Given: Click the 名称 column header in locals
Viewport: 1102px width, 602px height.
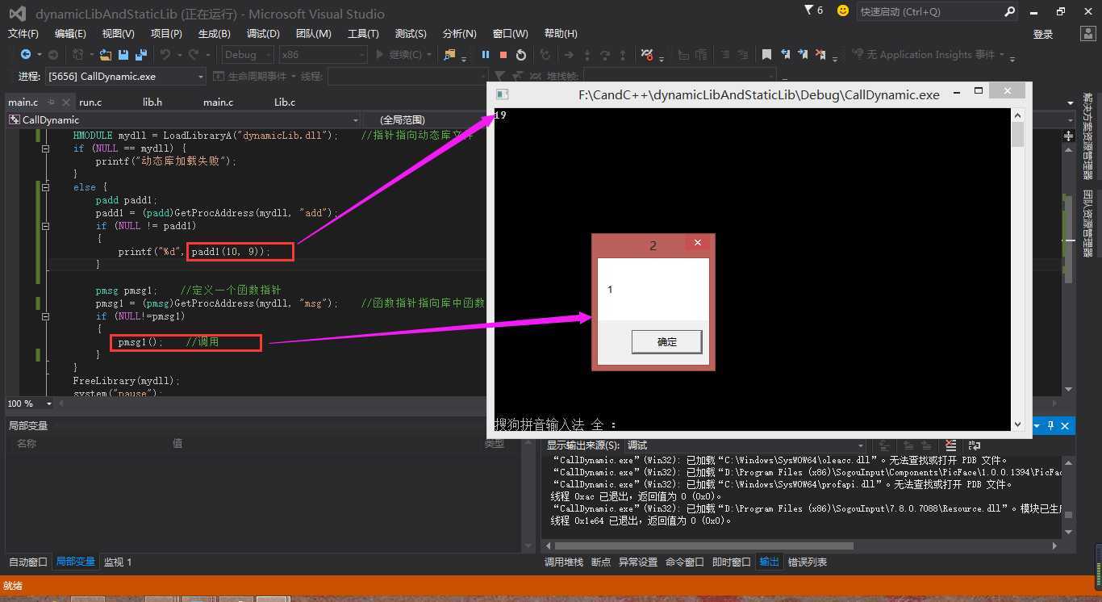Looking at the screenshot, I should pos(27,443).
